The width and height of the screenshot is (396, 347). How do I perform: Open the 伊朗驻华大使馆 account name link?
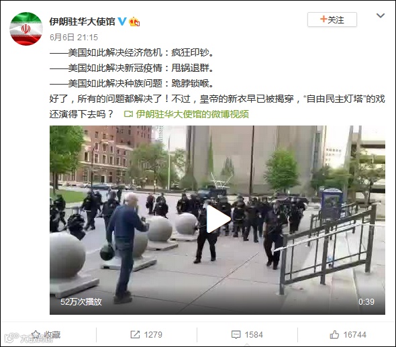pyautogui.click(x=82, y=21)
